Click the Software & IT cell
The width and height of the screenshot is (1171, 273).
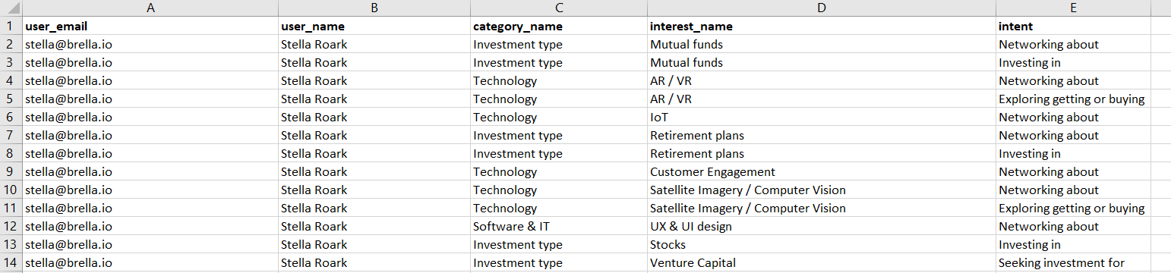559,227
